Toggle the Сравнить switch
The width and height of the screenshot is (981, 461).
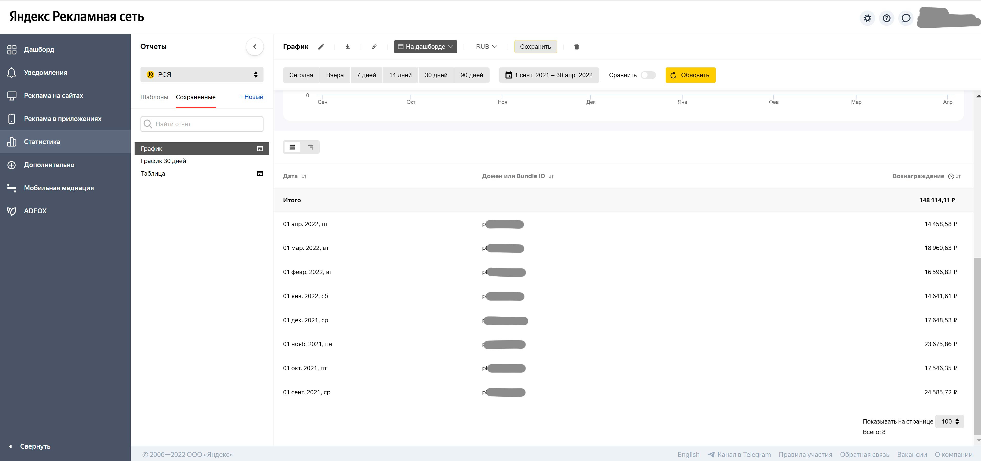click(x=648, y=75)
